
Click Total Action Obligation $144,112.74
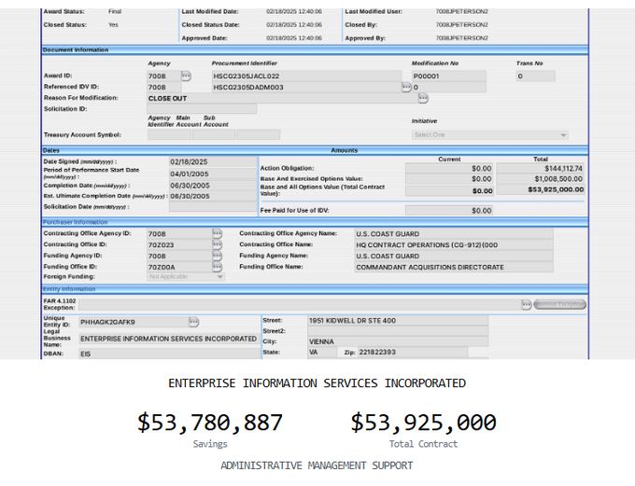tap(541, 168)
